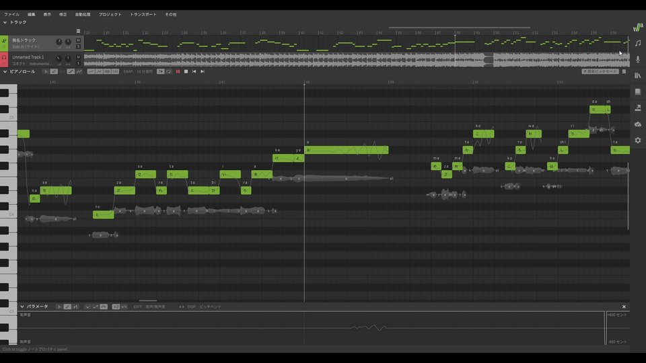Toggle bracket display icon before SNAP
Viewport: 646px width, 363px height.
coord(115,72)
